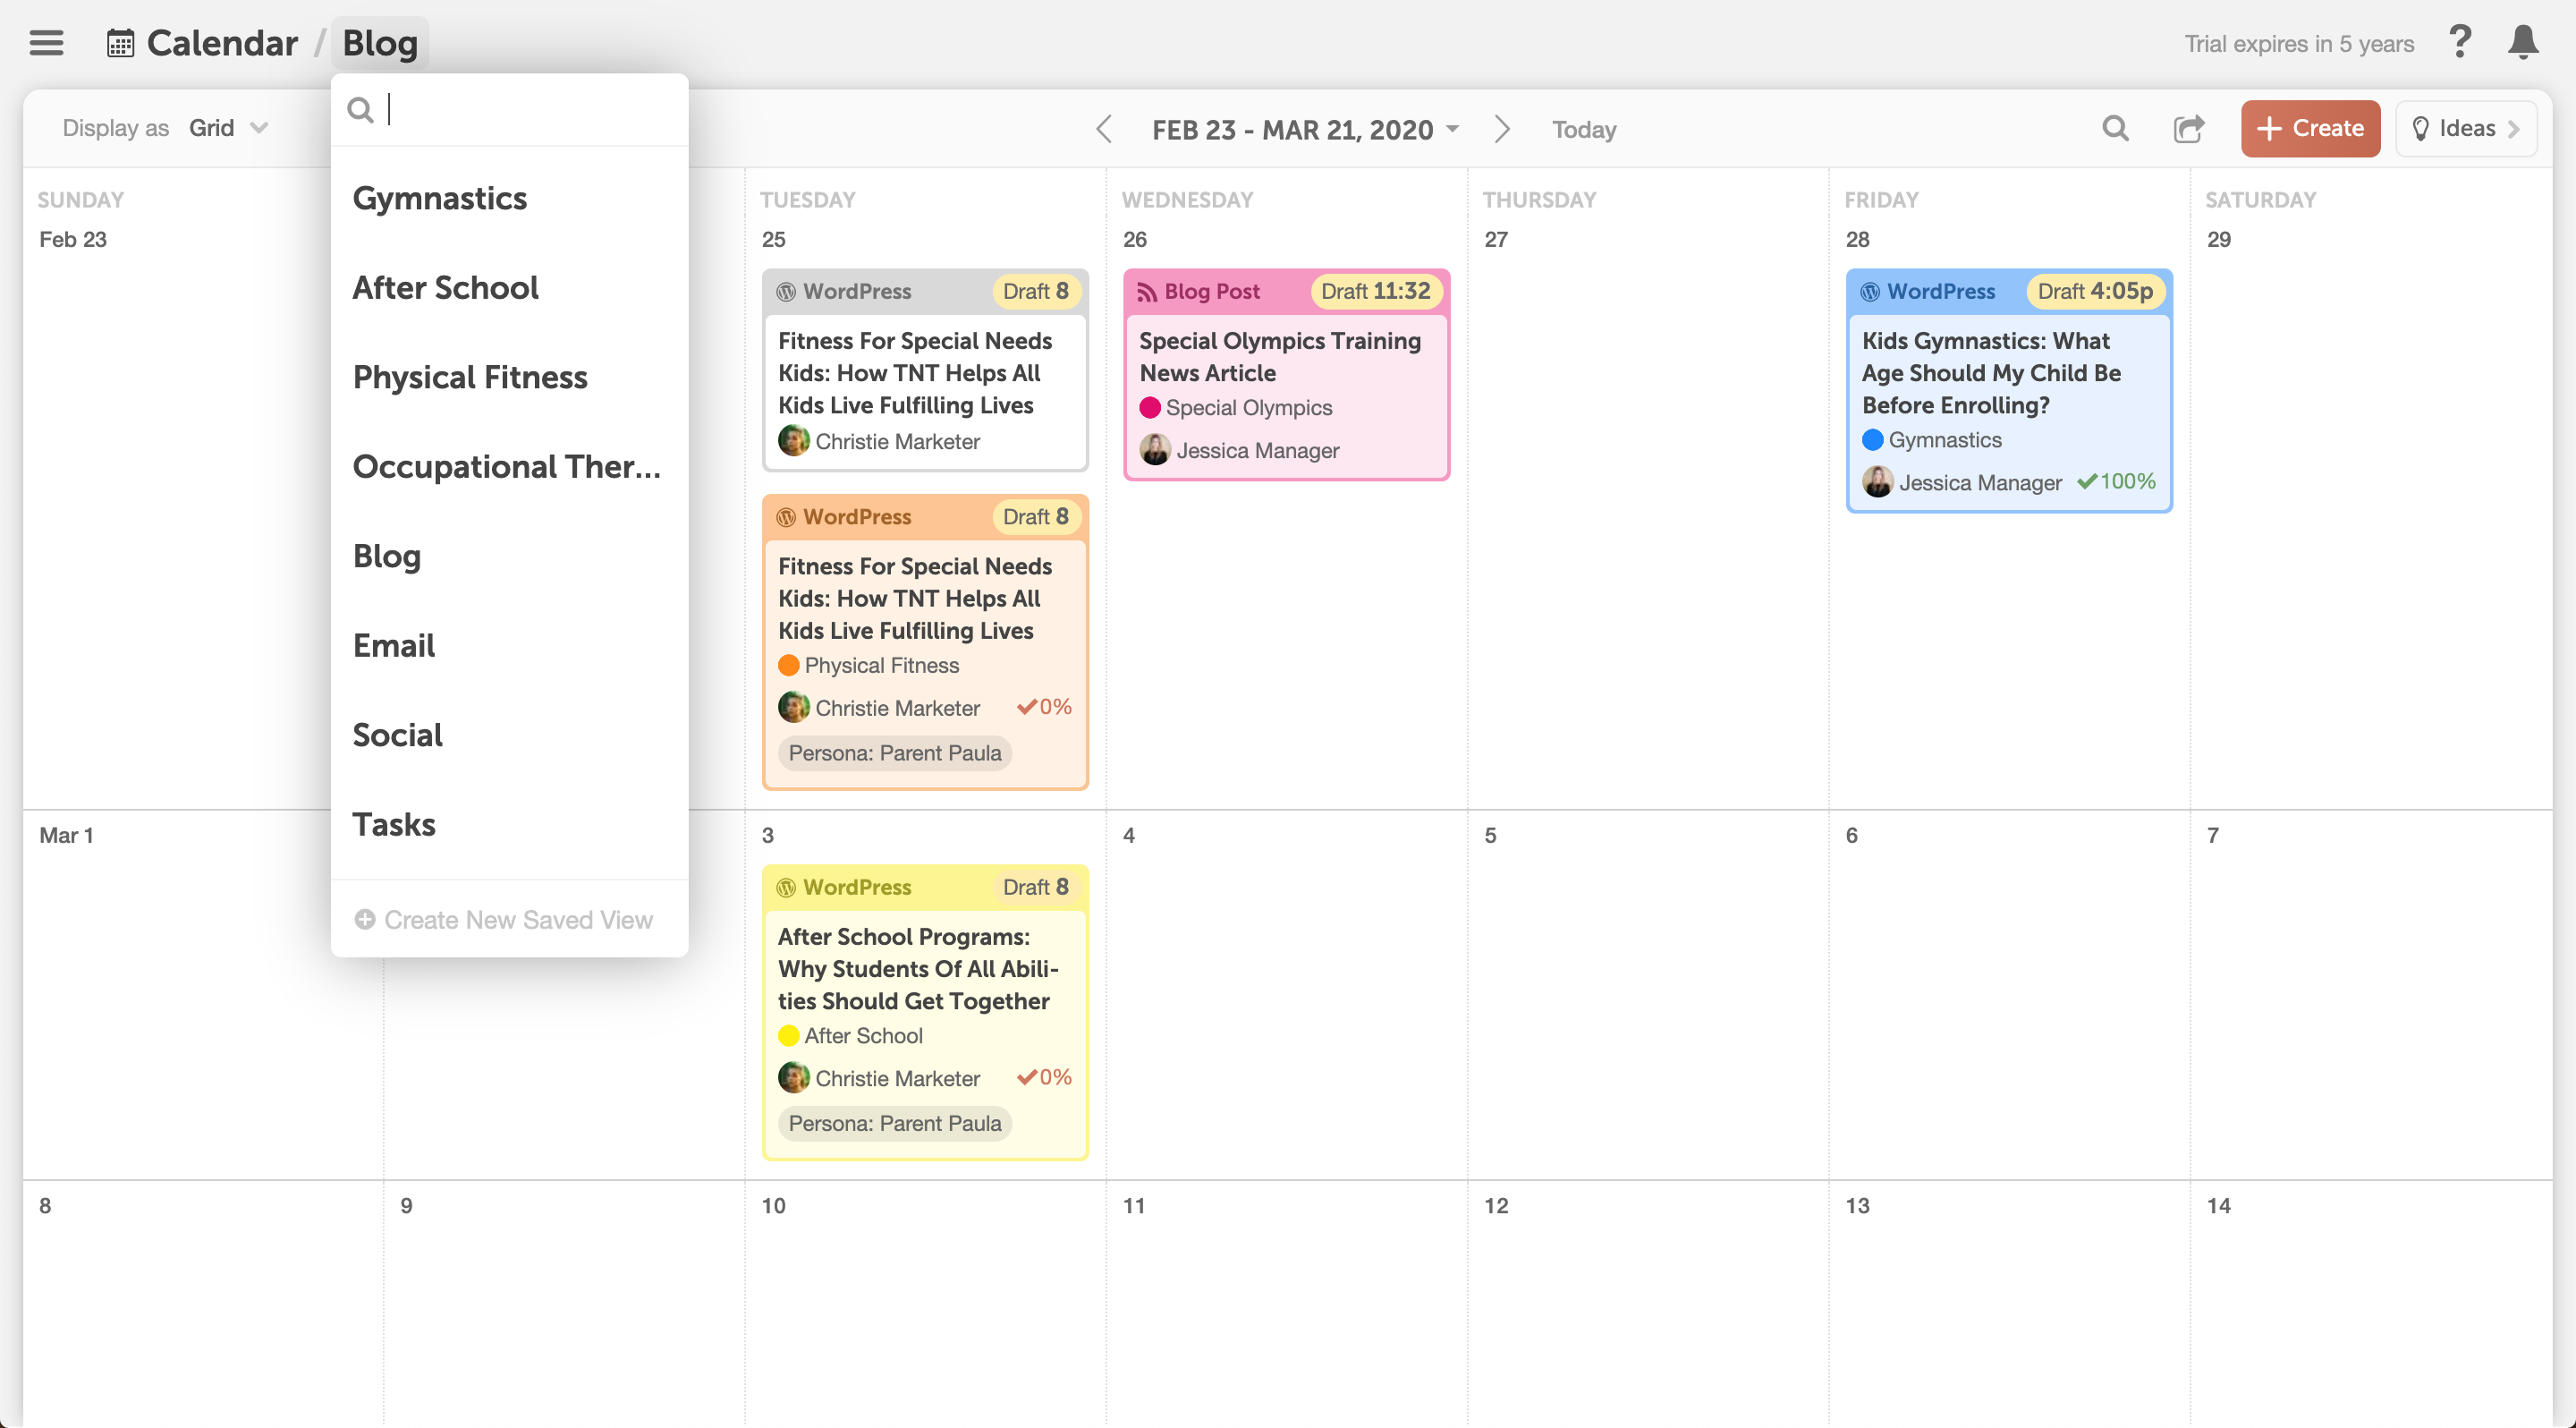Click Christie Marketer avatar on the gray card
This screenshot has width=2576, height=1428.
(794, 441)
